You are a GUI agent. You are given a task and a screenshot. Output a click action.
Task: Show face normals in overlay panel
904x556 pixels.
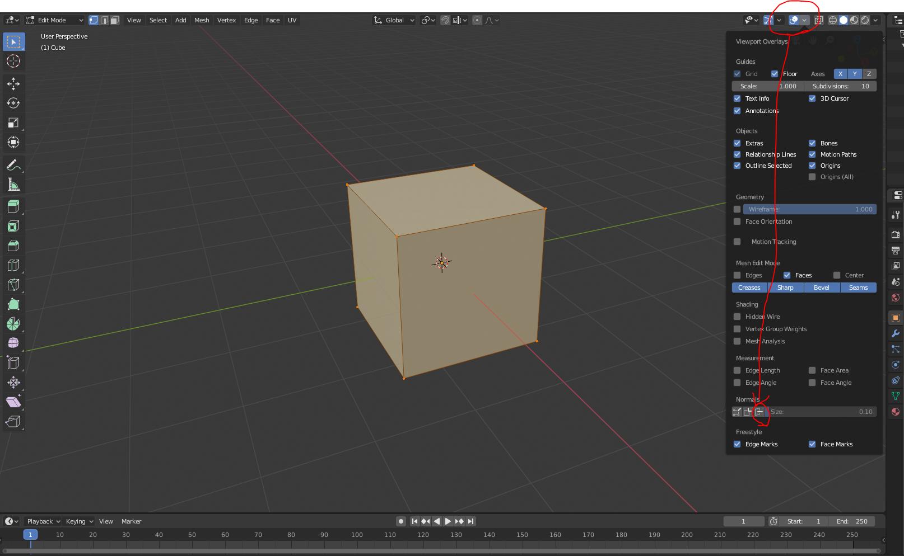(759, 412)
